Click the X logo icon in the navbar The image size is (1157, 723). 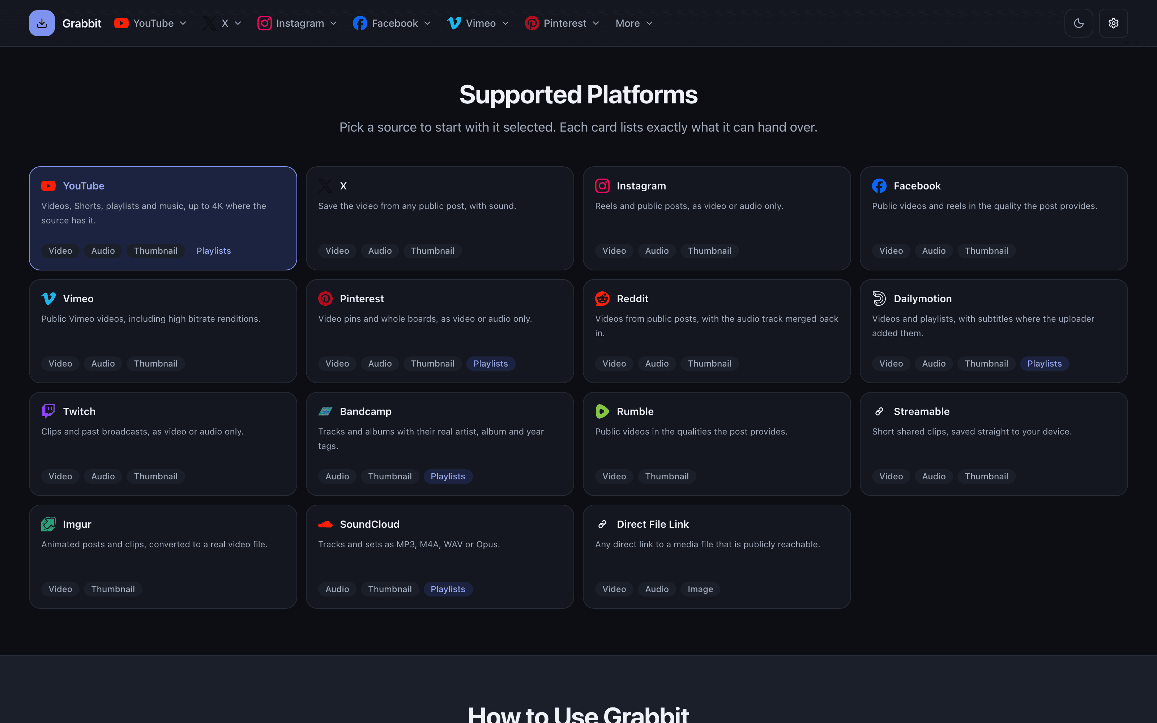[x=209, y=23]
